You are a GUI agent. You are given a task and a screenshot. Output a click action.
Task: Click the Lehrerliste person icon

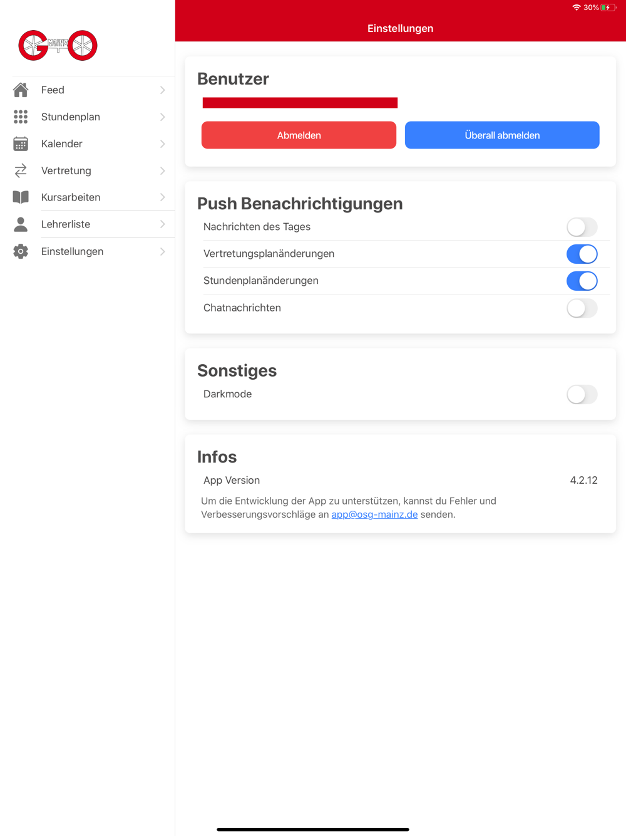coord(21,224)
